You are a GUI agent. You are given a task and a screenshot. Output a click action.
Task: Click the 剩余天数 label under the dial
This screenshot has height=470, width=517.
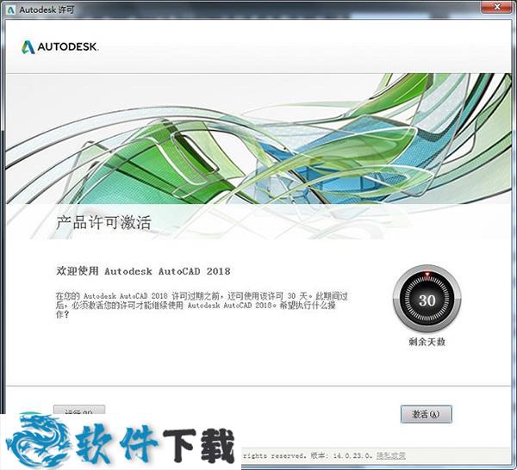427,342
